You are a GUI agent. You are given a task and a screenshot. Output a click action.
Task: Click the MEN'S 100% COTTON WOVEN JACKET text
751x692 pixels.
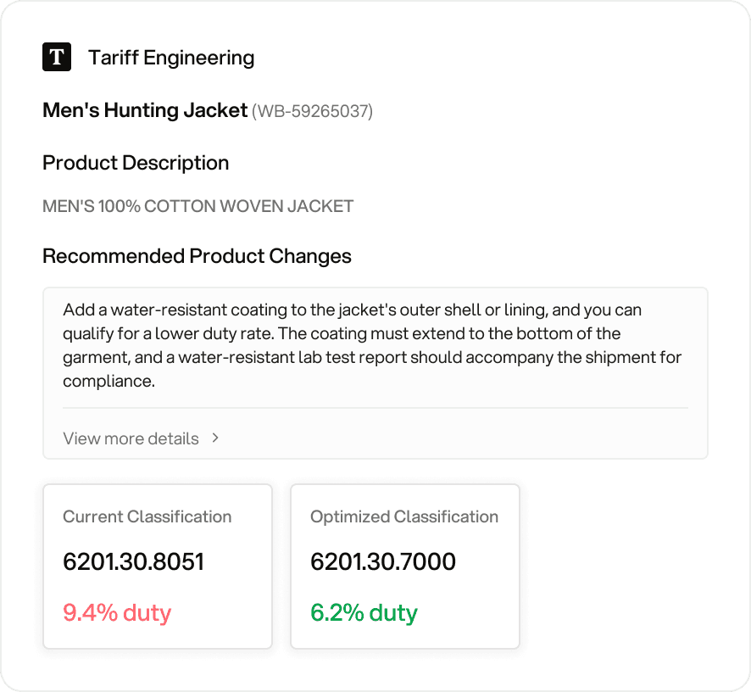click(197, 206)
